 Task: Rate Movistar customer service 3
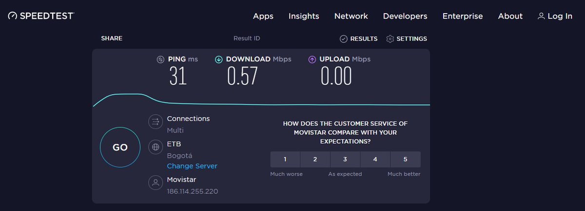tap(345, 159)
